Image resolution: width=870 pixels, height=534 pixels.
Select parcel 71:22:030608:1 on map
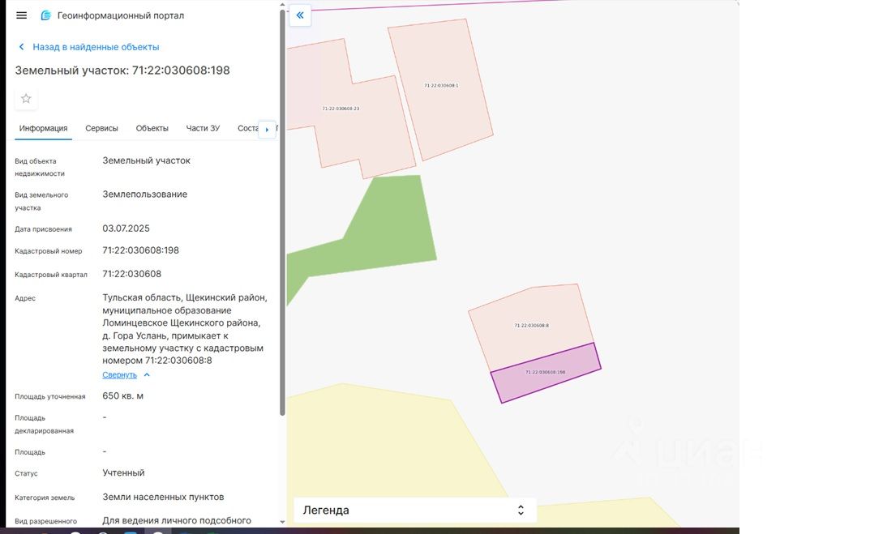pos(440,88)
